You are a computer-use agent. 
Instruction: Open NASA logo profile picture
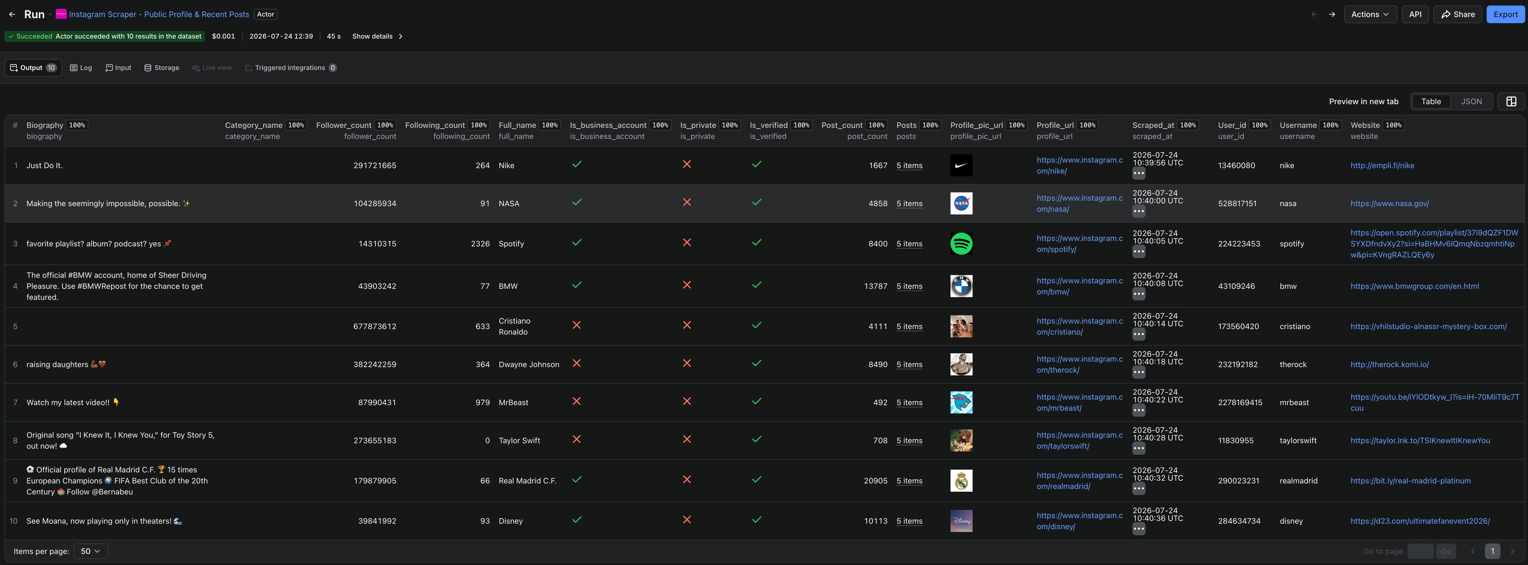[x=961, y=203]
